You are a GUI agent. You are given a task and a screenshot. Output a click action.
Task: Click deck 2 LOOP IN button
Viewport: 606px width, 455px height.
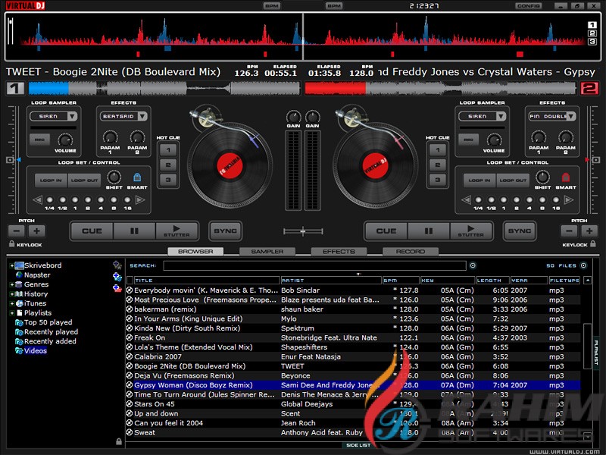479,180
